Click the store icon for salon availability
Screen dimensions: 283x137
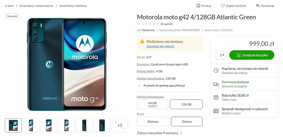[x=216, y=111]
